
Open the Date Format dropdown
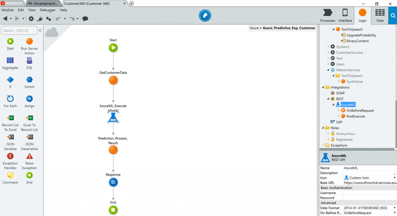click(x=394, y=208)
